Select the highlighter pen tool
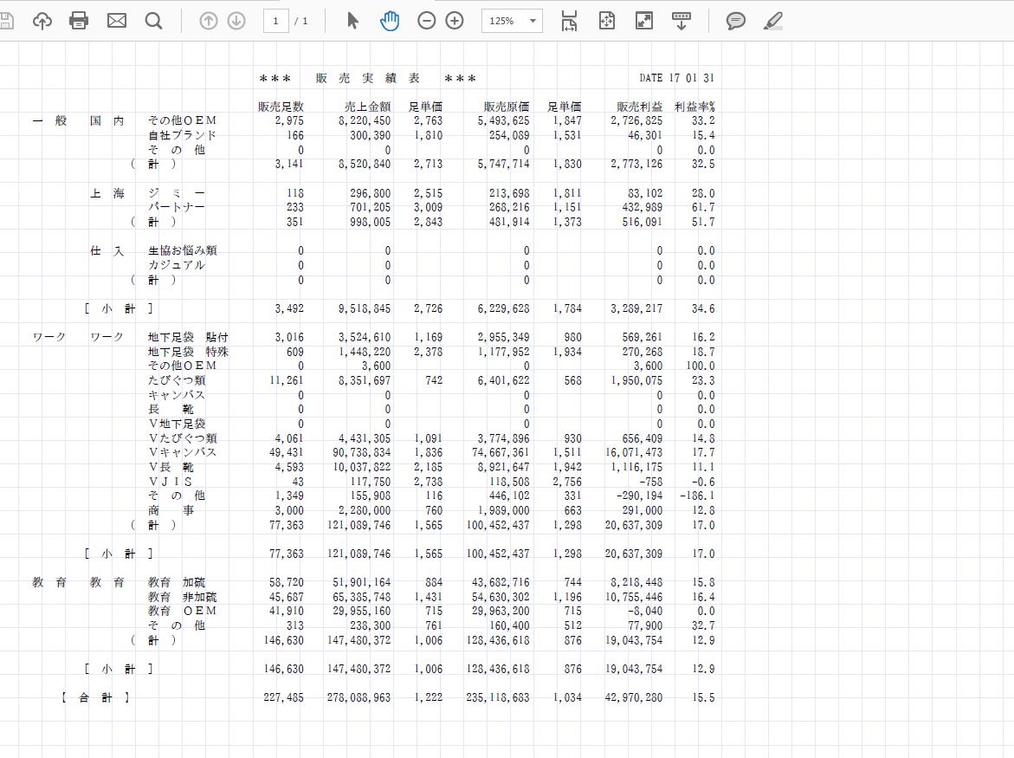 point(773,21)
